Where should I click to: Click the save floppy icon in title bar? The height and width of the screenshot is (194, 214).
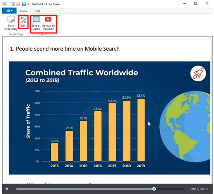point(24,4)
